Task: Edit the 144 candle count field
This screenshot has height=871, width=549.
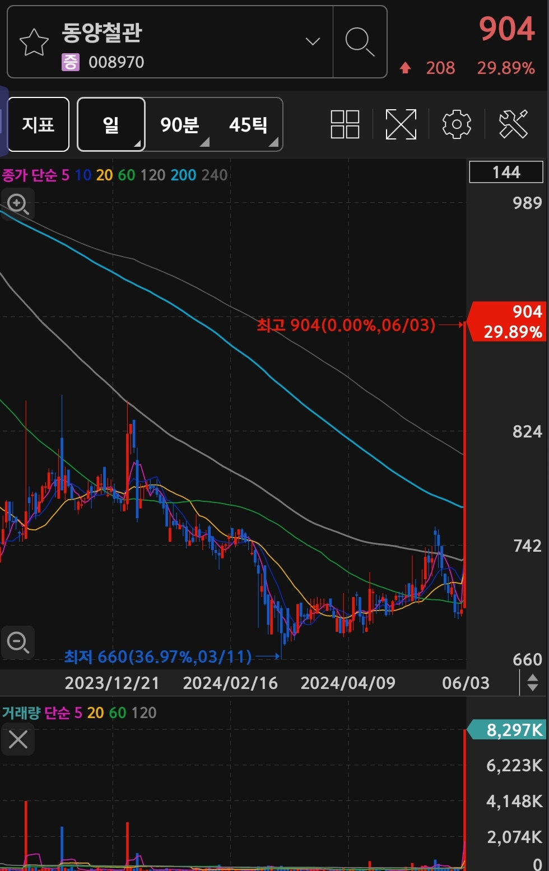Action: click(x=506, y=172)
